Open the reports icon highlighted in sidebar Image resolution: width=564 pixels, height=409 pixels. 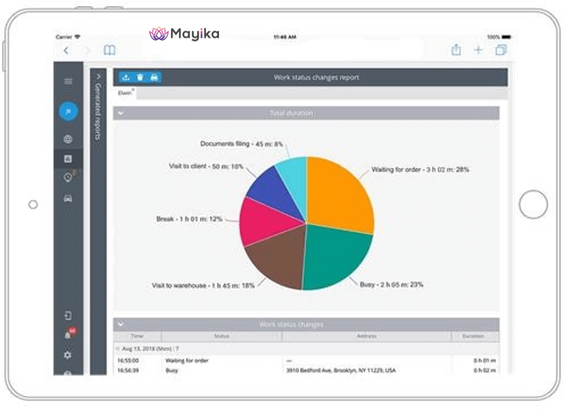[68, 158]
